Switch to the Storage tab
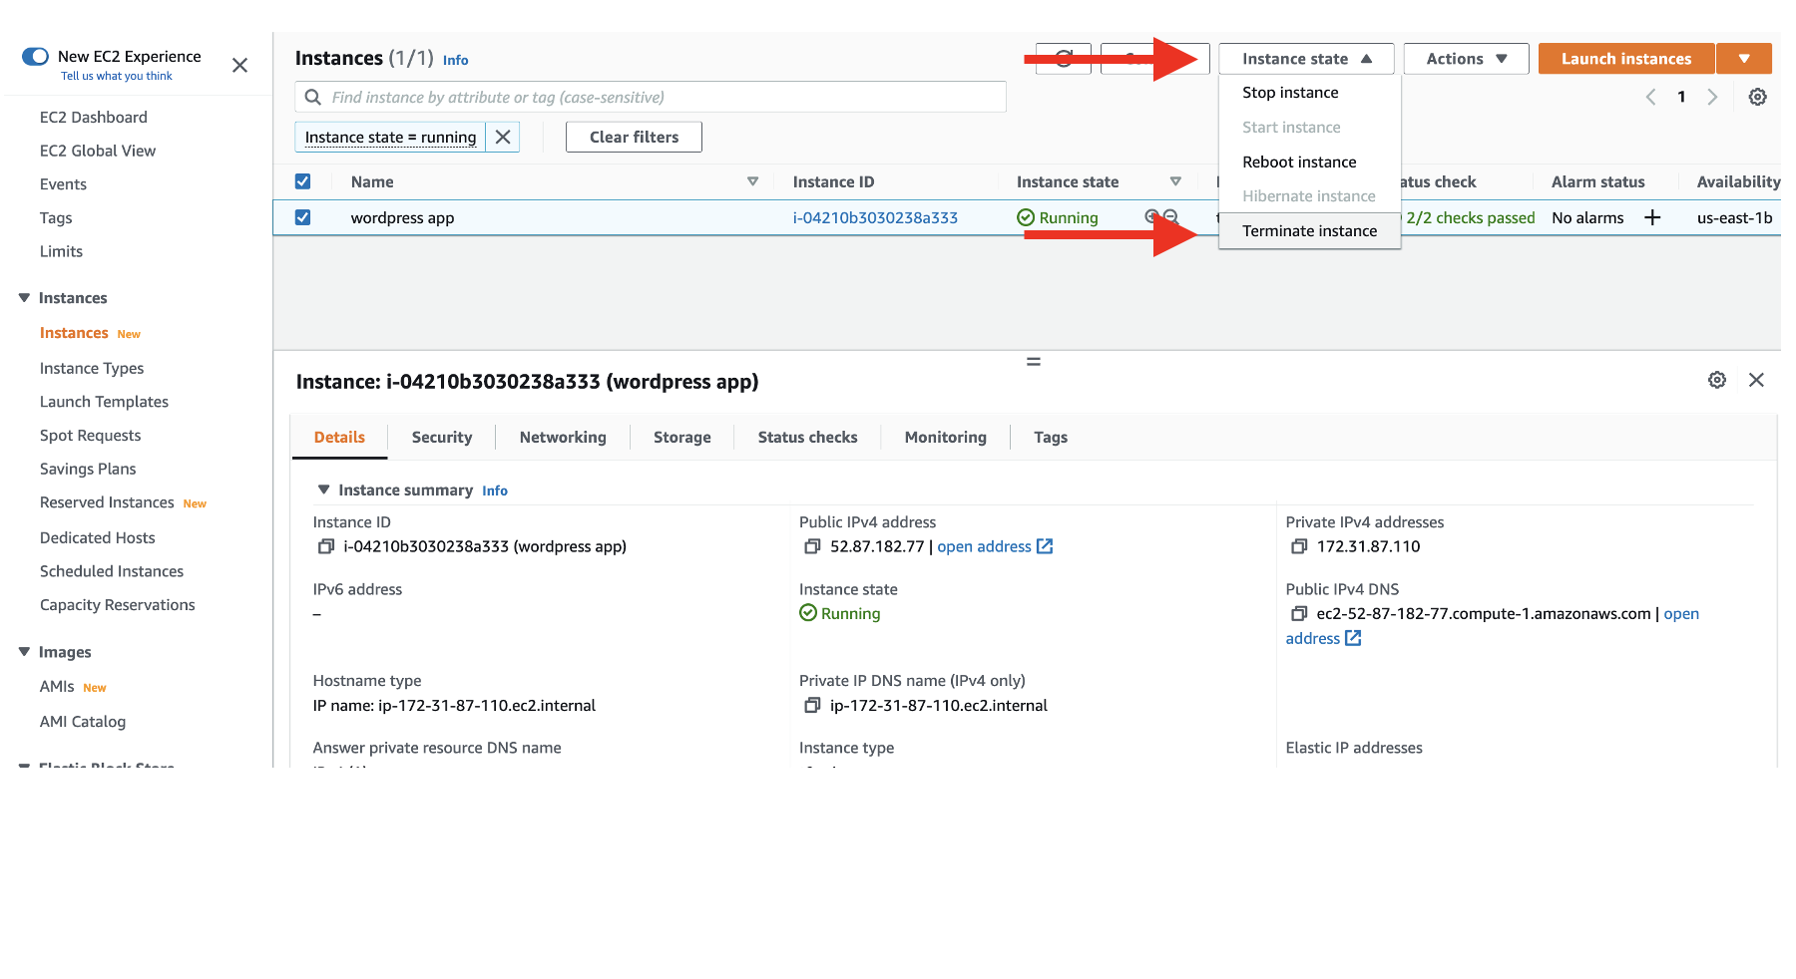 pos(682,437)
